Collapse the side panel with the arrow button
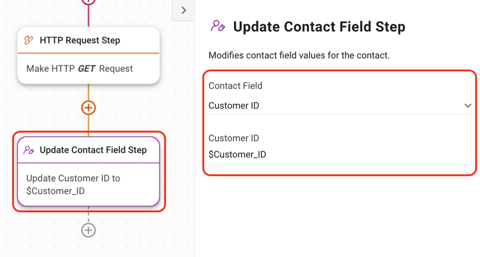Viewport: 480px width, 257px height. pyautogui.click(x=183, y=10)
